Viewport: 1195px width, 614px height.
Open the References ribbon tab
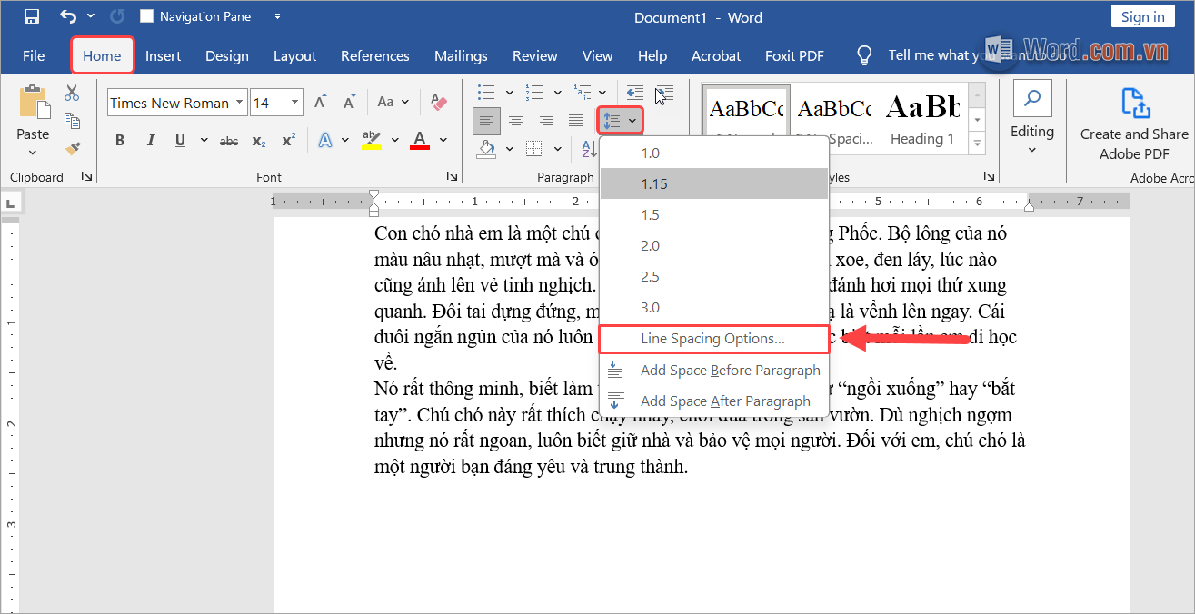374,55
